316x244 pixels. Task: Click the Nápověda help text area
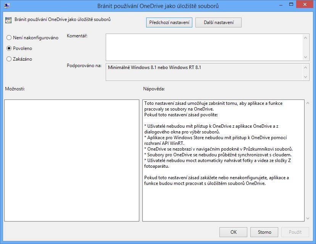tap(223, 161)
